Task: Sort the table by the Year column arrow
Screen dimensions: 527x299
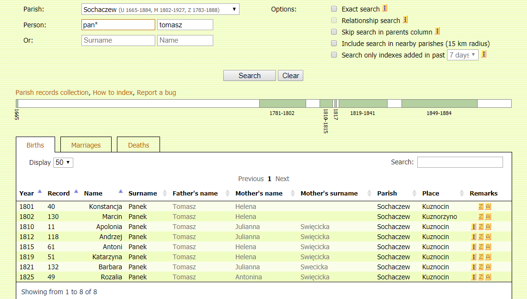Action: pos(40,192)
